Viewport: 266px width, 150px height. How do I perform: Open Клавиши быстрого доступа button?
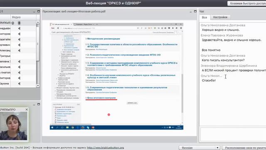coord(247,3)
